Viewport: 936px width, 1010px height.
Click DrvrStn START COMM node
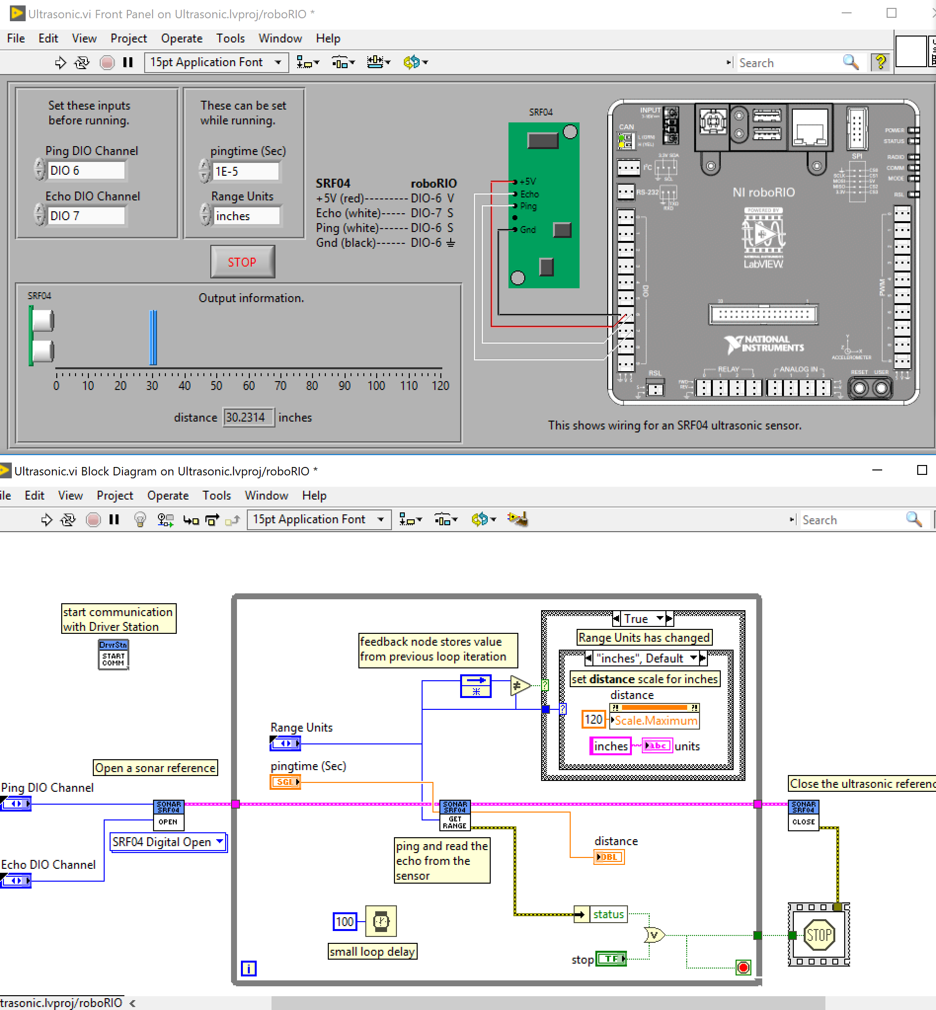click(114, 655)
